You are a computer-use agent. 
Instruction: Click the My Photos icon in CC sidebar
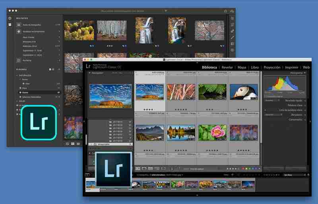[10, 25]
